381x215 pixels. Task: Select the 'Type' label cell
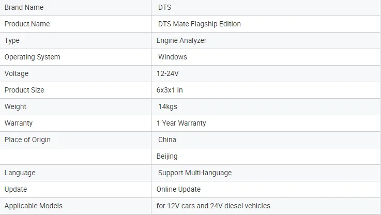pos(75,40)
